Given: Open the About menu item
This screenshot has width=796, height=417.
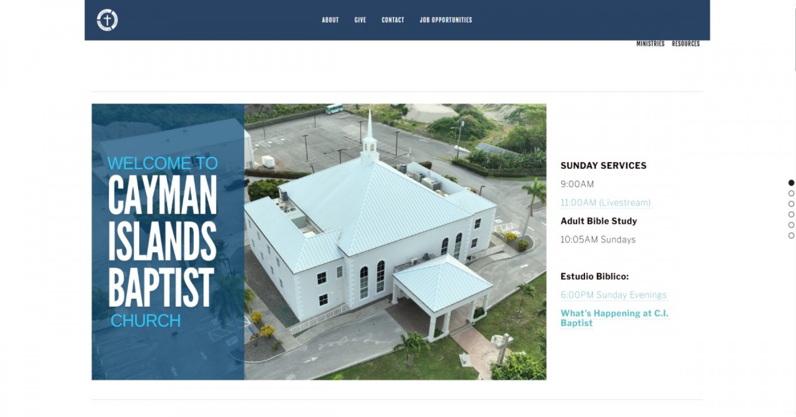Looking at the screenshot, I should point(330,20).
